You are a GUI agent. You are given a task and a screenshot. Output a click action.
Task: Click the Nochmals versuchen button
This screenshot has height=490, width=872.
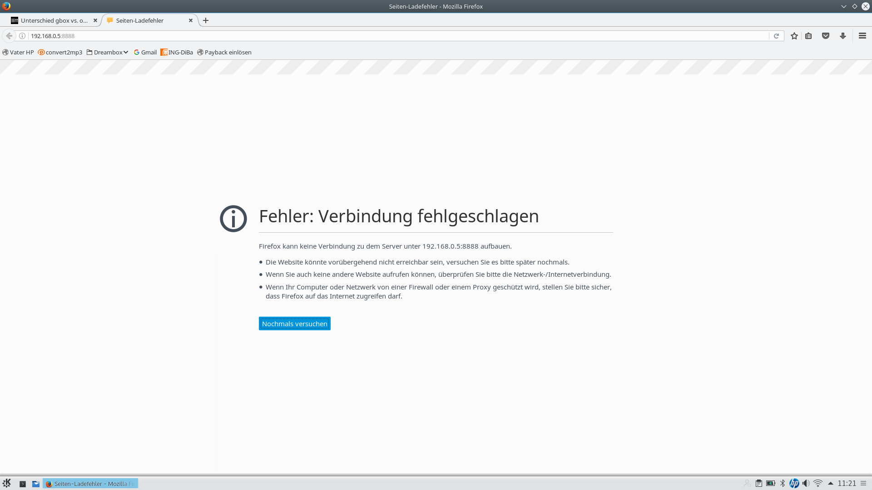pyautogui.click(x=294, y=323)
